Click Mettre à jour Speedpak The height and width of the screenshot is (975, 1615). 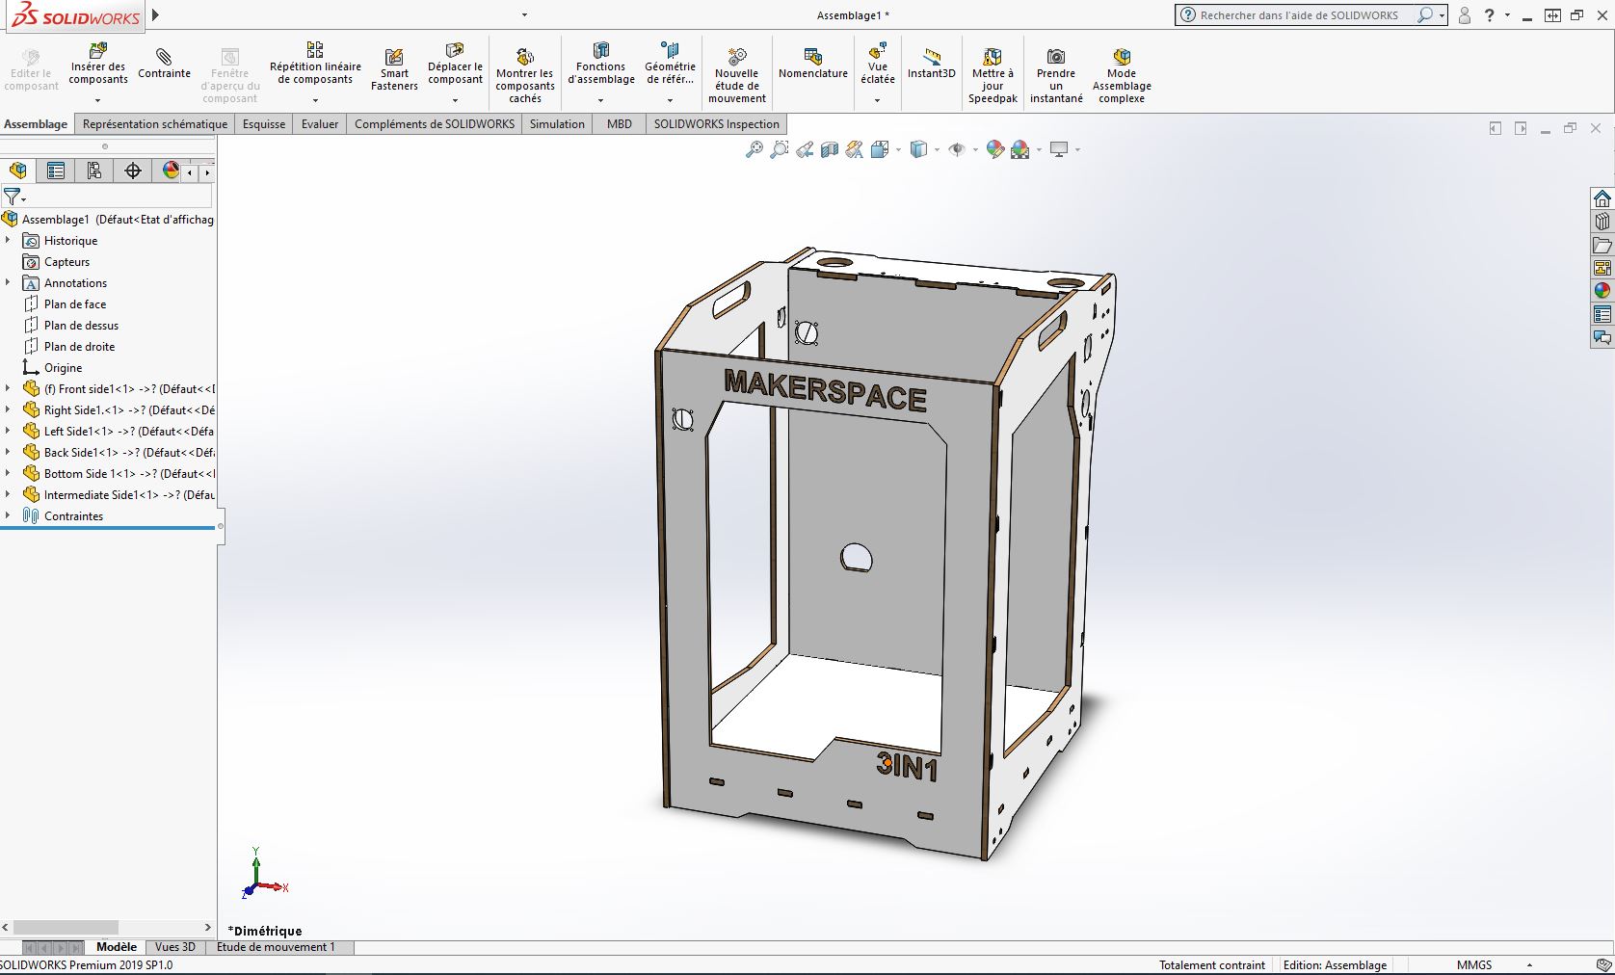[993, 75]
